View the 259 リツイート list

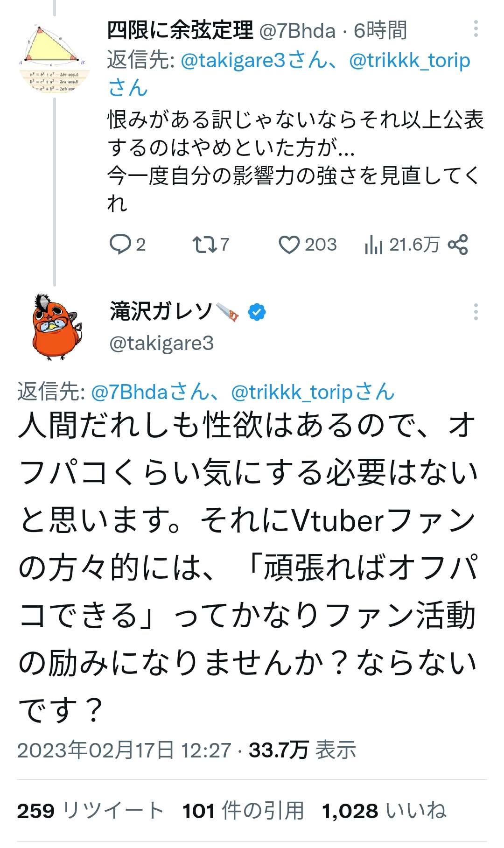click(91, 811)
